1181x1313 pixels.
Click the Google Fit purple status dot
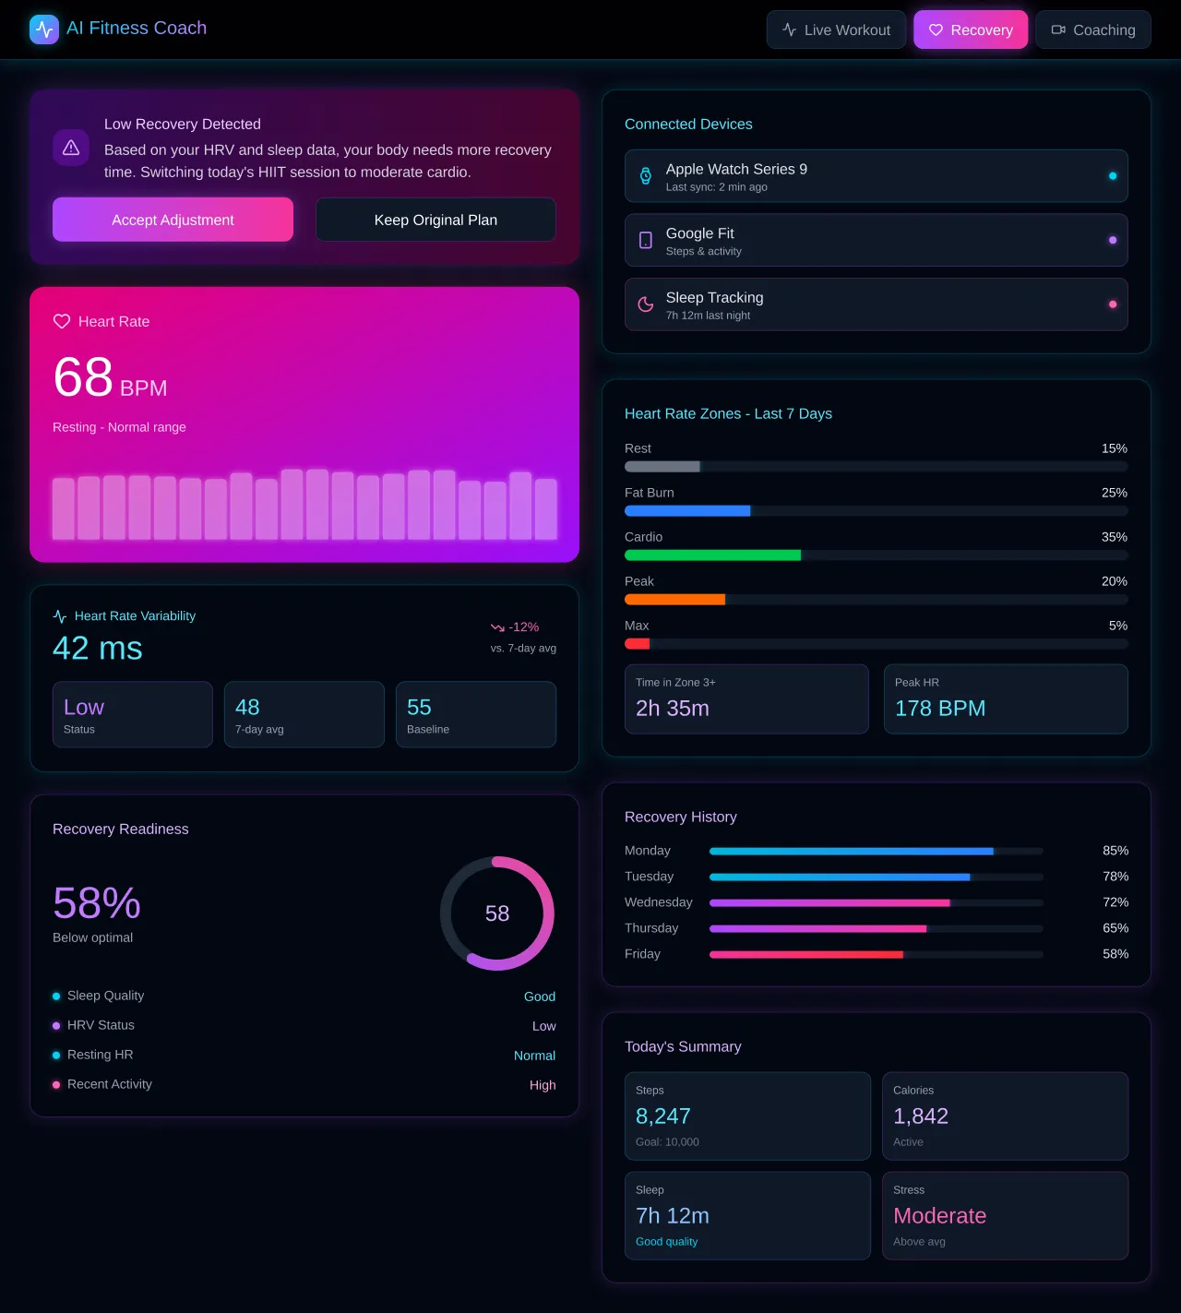1112,240
